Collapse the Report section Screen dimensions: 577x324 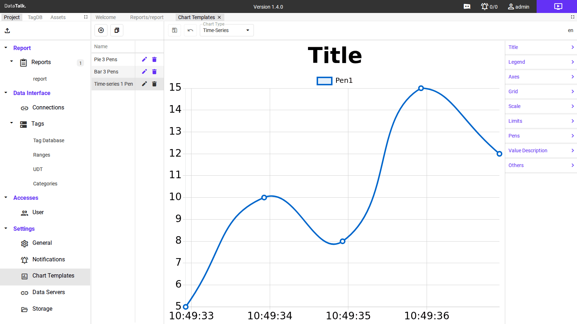click(6, 48)
